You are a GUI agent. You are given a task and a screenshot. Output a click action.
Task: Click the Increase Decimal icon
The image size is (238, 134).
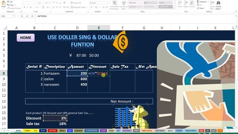[x=103, y=7]
